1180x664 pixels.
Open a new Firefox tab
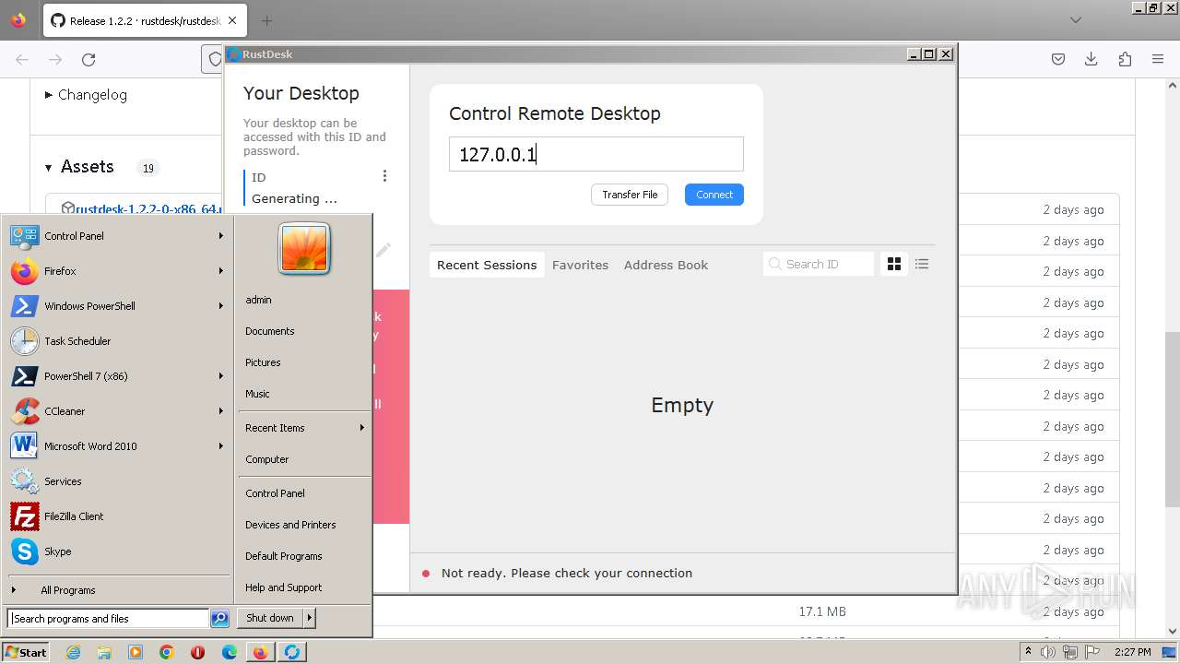[x=266, y=20]
